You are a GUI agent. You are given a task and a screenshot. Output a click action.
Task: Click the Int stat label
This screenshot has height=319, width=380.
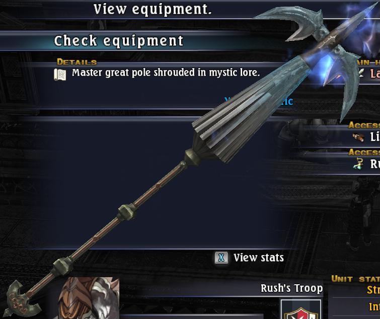pyautogui.click(x=374, y=307)
